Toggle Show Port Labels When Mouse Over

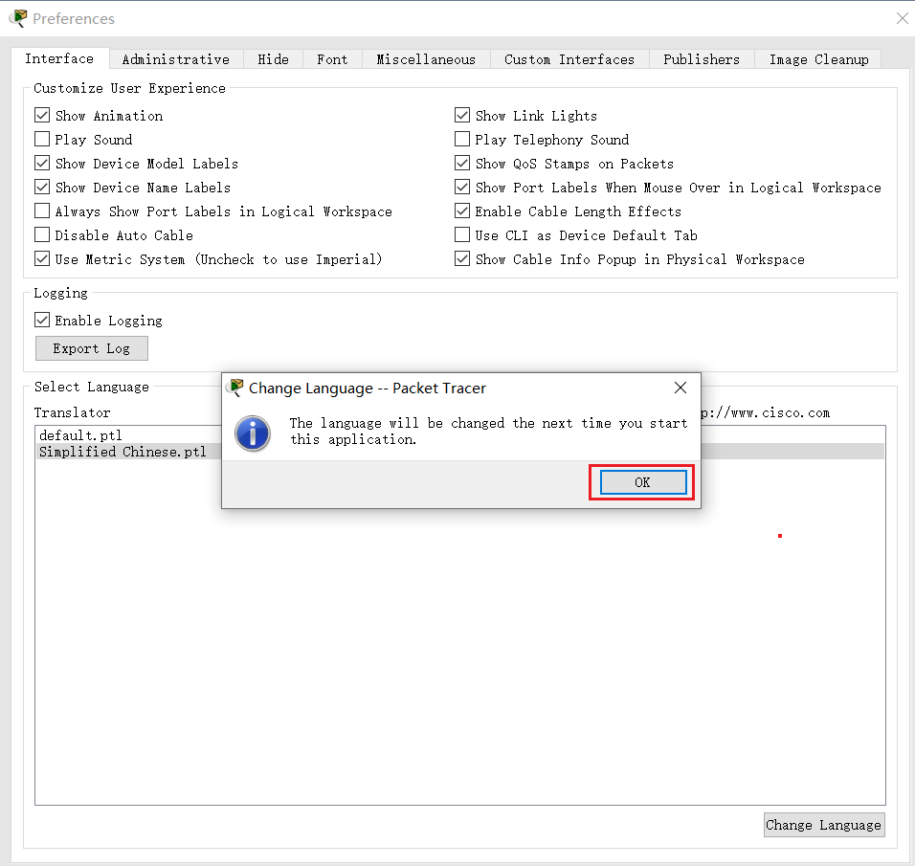tap(462, 187)
